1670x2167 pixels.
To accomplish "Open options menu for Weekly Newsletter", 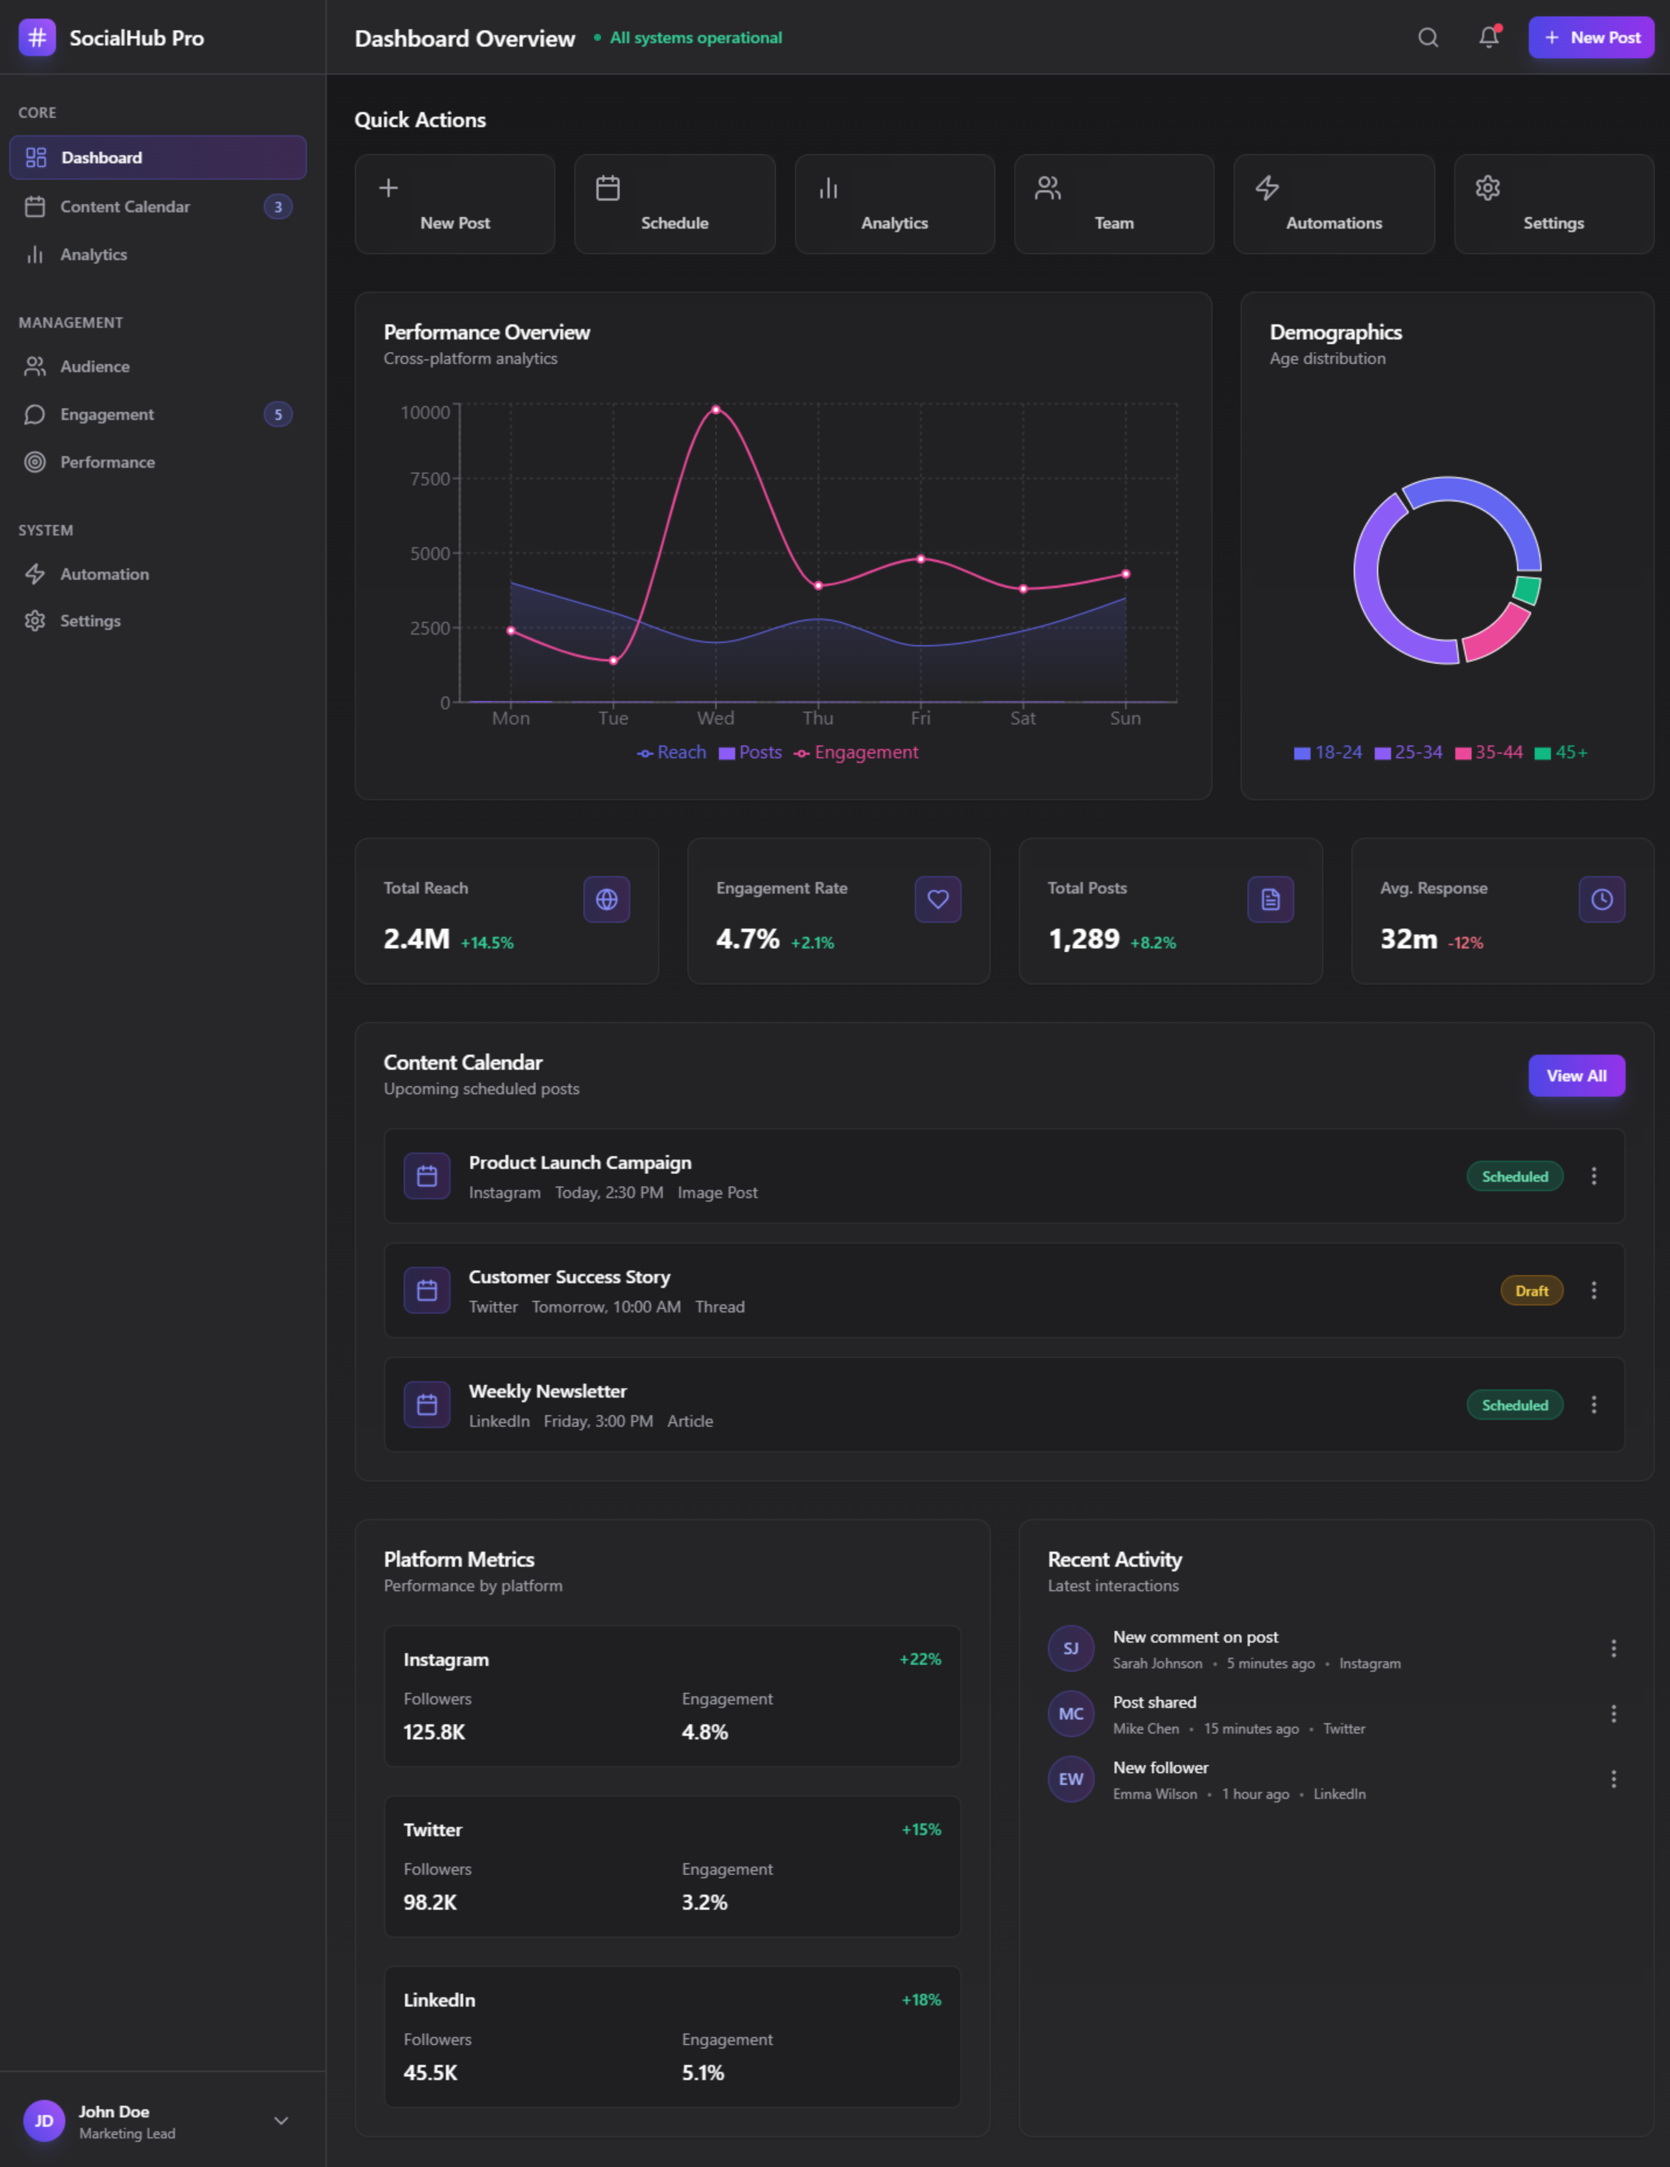I will [x=1594, y=1404].
